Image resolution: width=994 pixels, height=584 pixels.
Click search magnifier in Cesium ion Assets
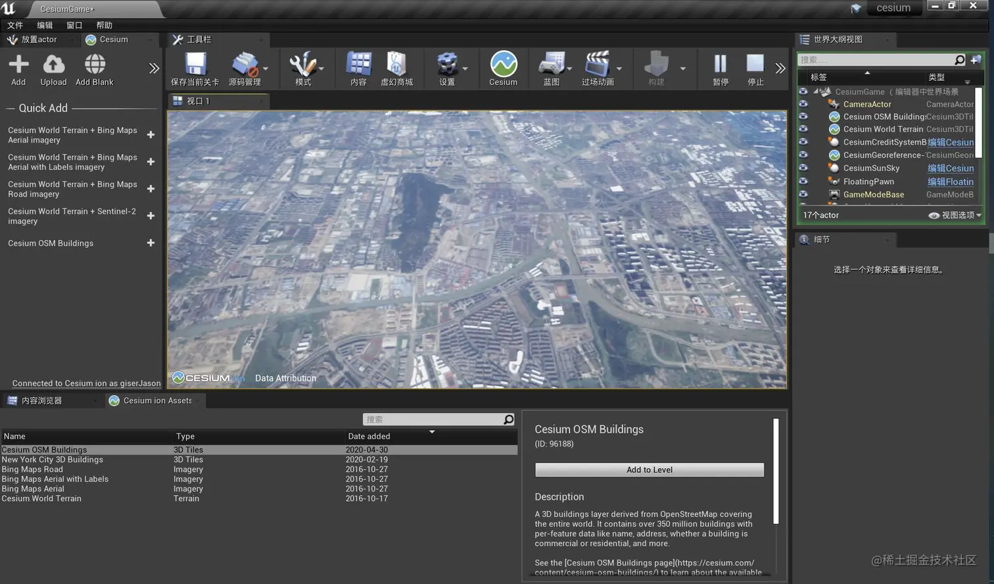(x=508, y=420)
